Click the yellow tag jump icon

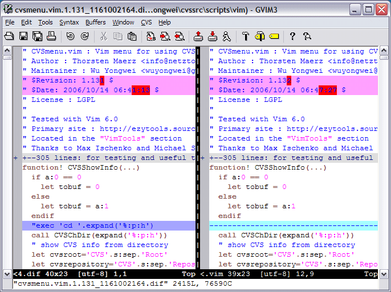(x=274, y=36)
